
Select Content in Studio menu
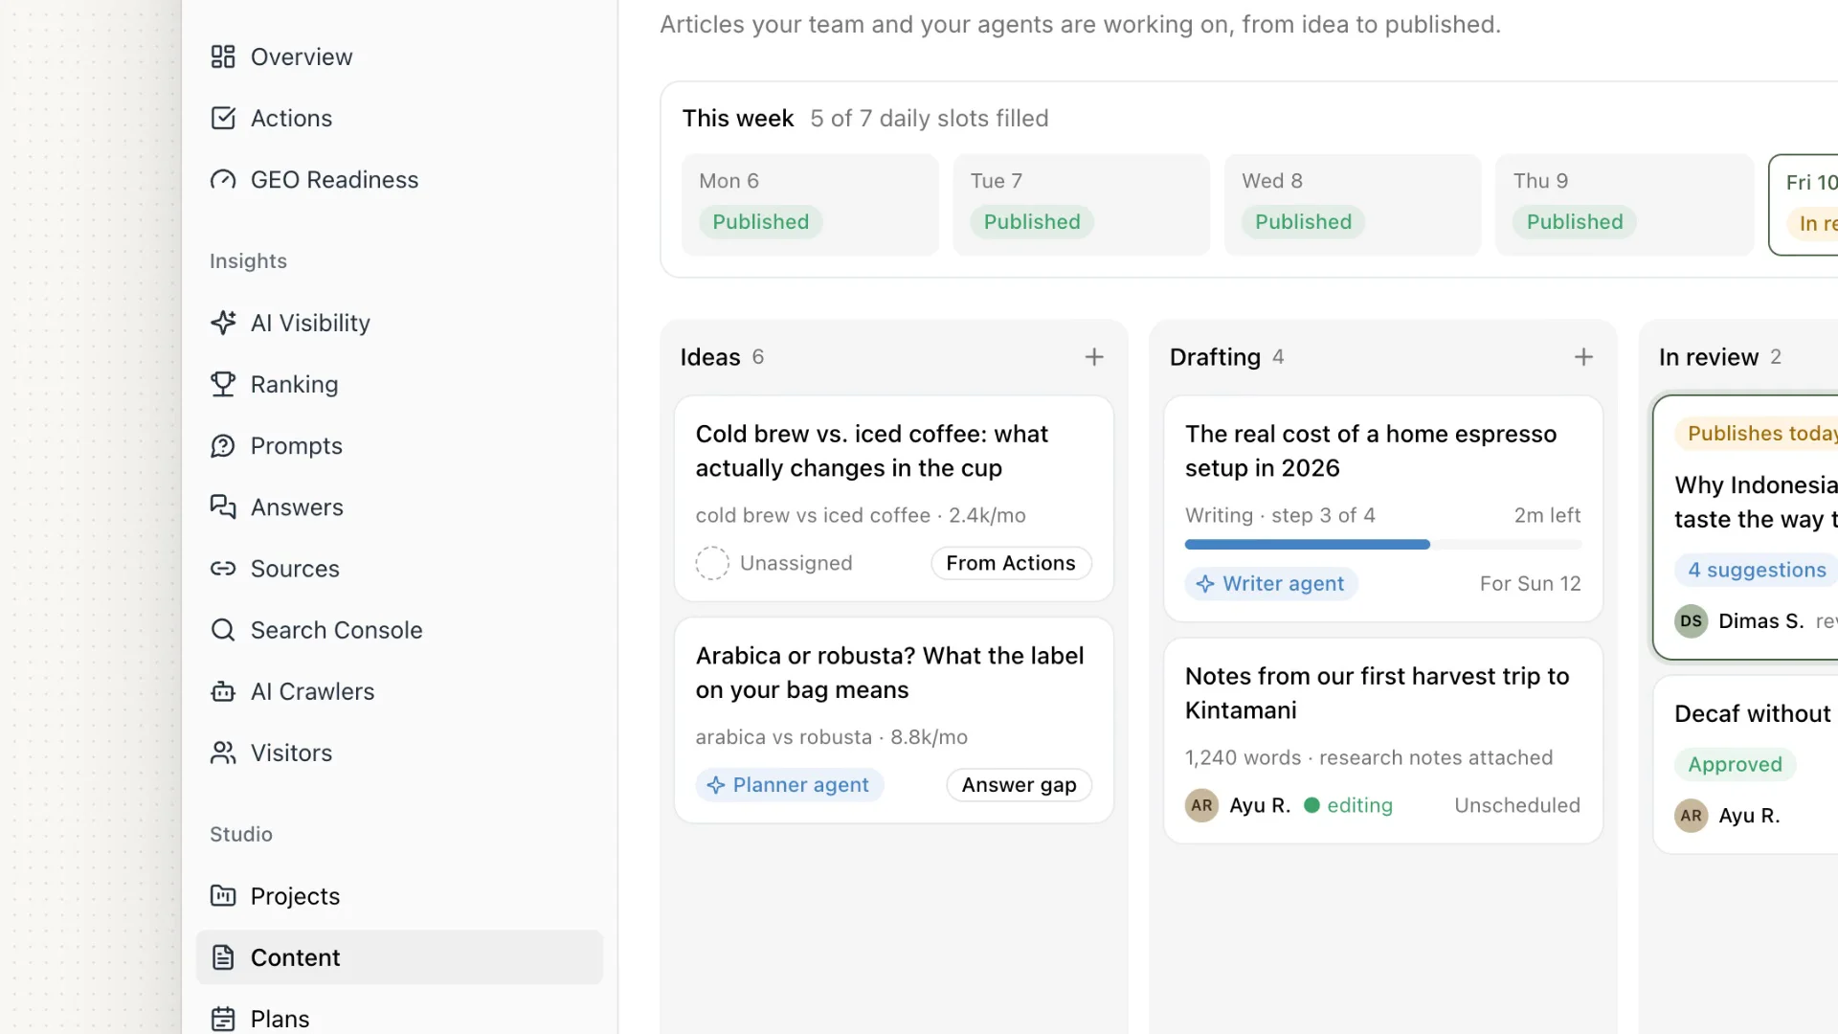pos(399,957)
